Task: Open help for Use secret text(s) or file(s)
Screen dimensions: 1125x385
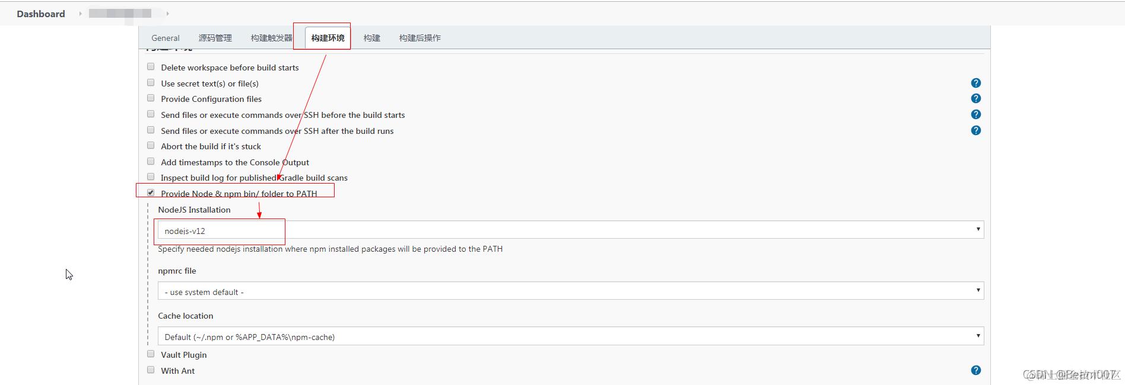Action: pos(975,83)
